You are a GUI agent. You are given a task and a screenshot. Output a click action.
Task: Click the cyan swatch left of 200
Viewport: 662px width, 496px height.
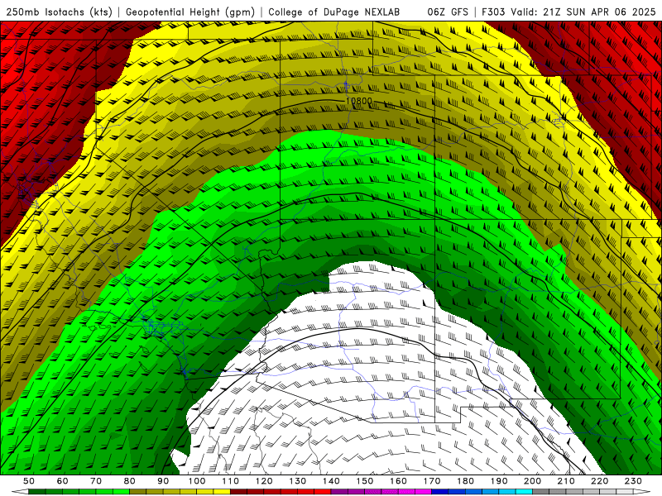coord(524,492)
